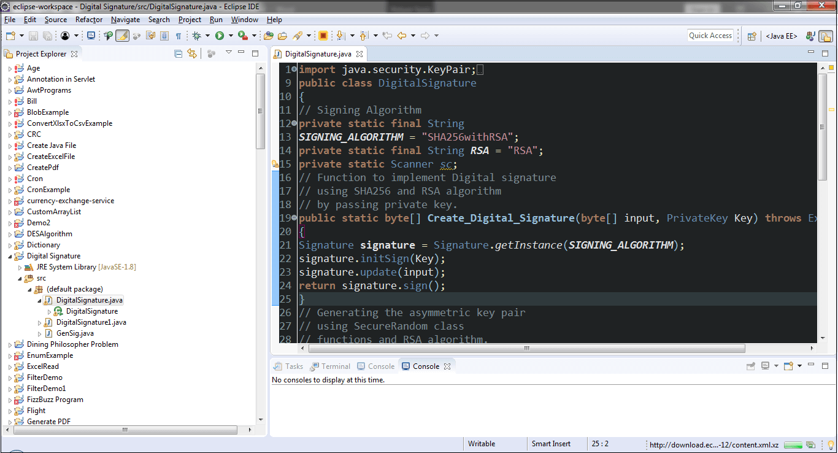Click the Save icon in toolbar

33,36
